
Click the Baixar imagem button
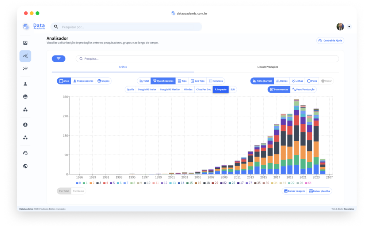click(295, 191)
